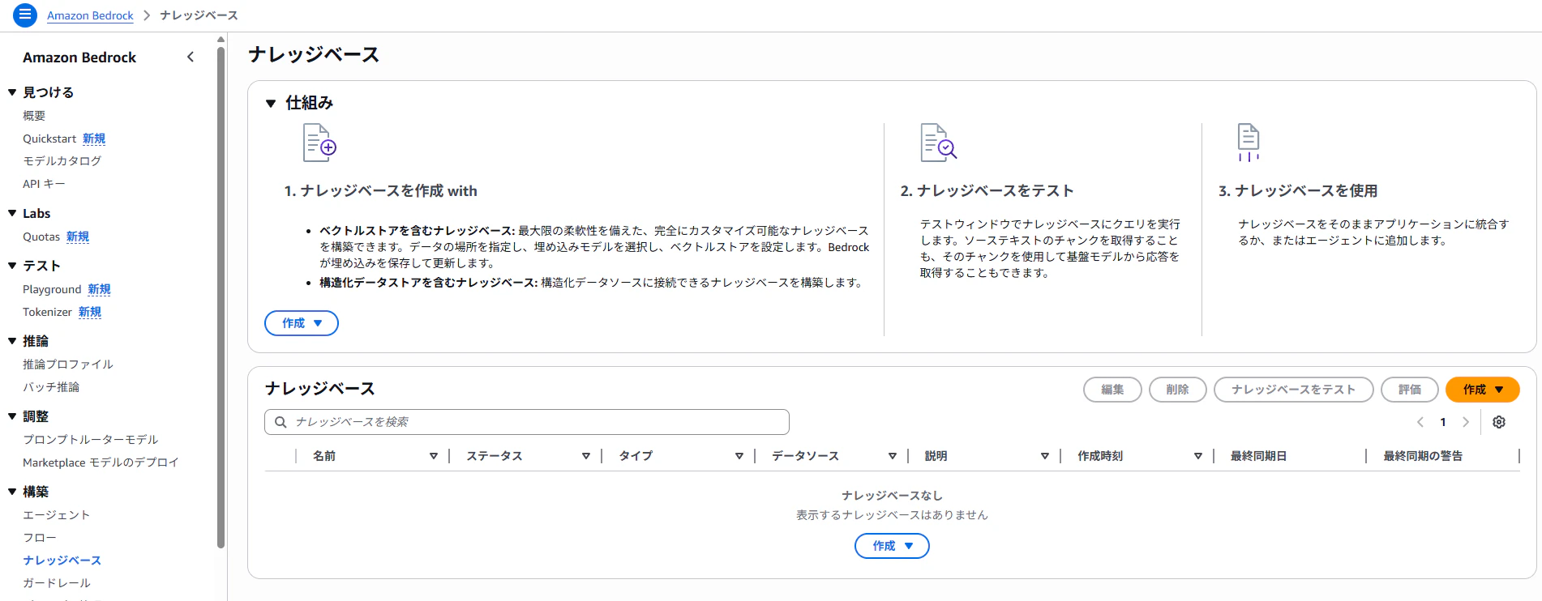
Task: Open 推論プロファイル in the sidebar
Action: 68,364
